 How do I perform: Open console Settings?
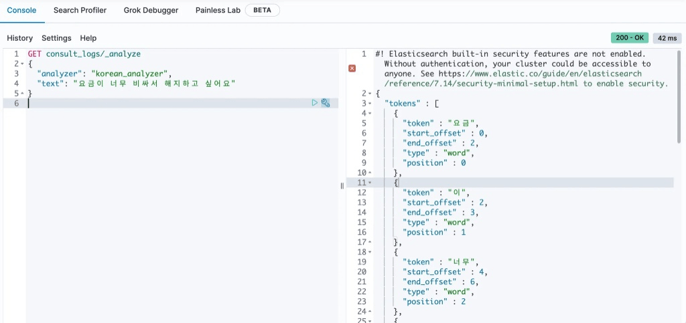[56, 38]
